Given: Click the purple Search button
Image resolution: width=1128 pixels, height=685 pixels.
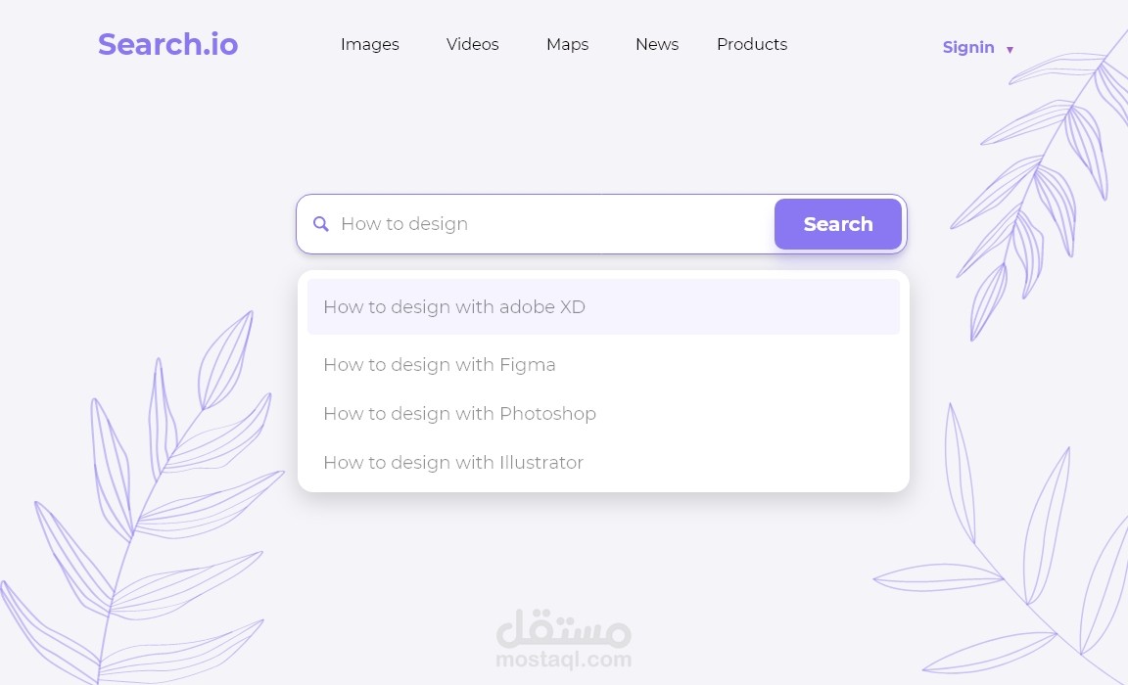Looking at the screenshot, I should 838,224.
